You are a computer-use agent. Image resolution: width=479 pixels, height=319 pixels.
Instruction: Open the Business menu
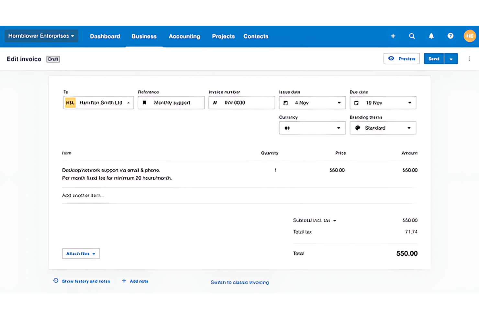(x=144, y=36)
